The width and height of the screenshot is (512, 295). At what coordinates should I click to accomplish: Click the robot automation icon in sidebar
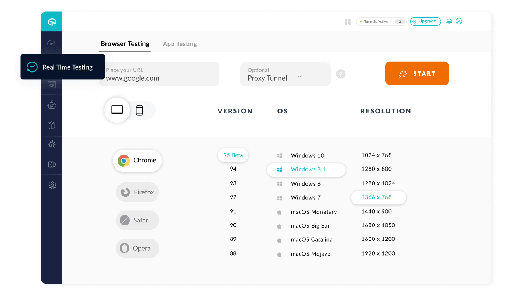[52, 104]
